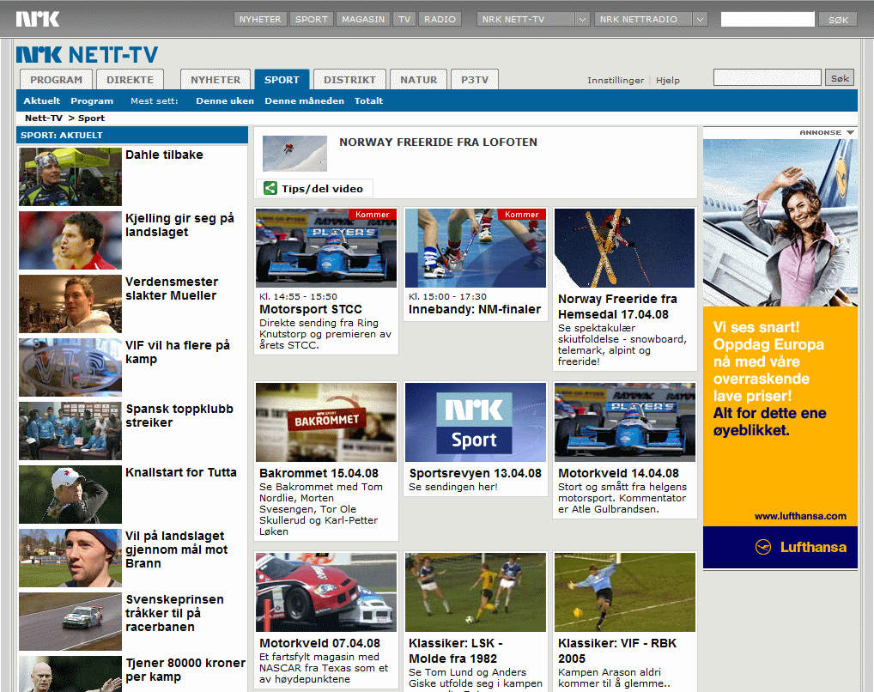Show most viewed Denne måneden
Image resolution: width=874 pixels, height=692 pixels.
304,101
